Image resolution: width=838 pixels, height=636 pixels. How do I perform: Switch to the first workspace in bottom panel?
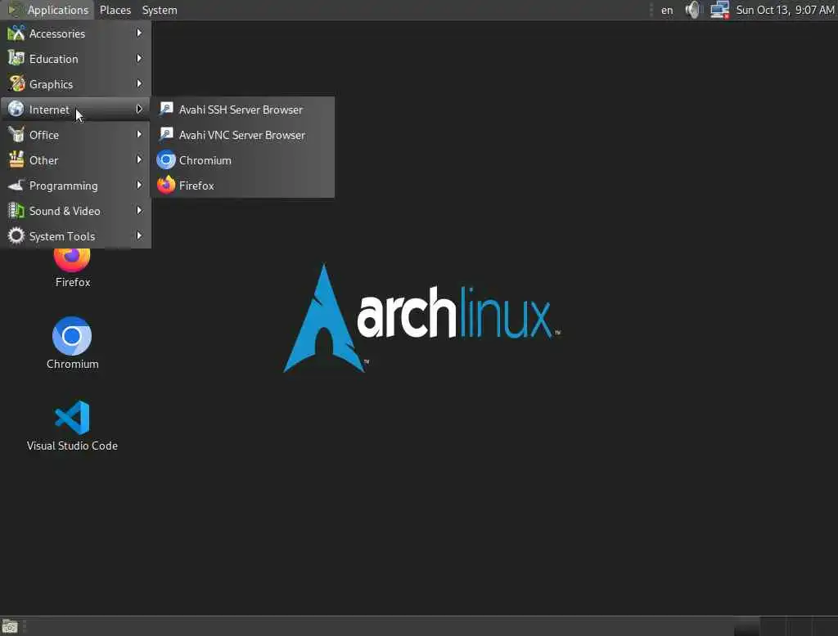click(x=746, y=626)
